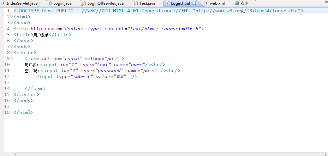Screen dimensions: 328x156
Task: Click the name="name" attribute on line 10
Action: 130,65
